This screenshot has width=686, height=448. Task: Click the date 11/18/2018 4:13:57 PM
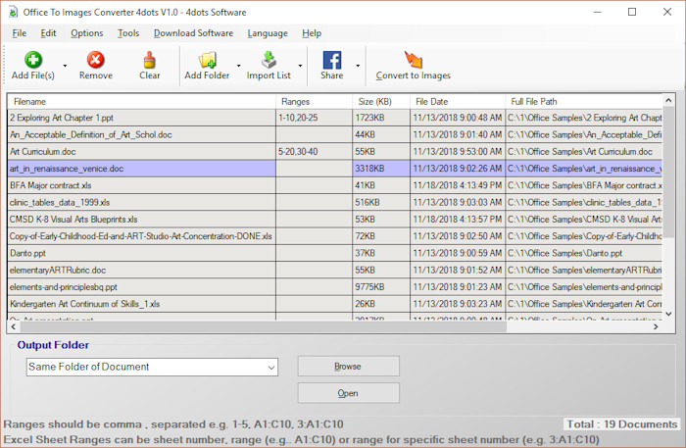(458, 220)
